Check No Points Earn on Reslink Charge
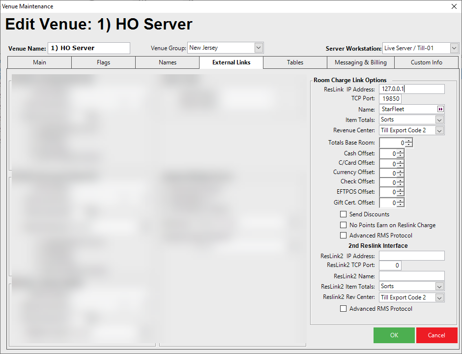This screenshot has height=354, width=462. pos(344,225)
